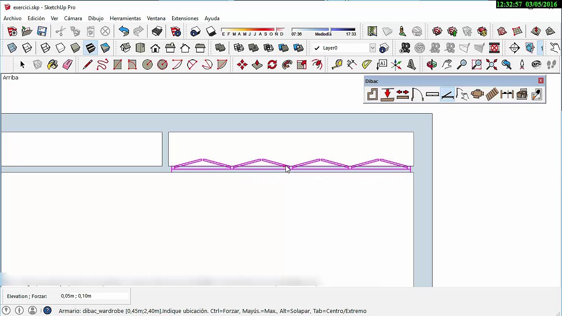Select the pink Eraser tool
Screen dimensions: 562x316
click(x=67, y=65)
